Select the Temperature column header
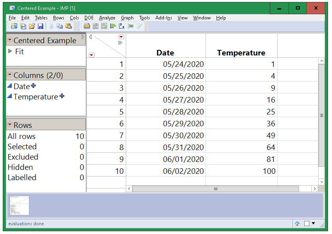Screen dimensions: 332x234 click(x=242, y=46)
